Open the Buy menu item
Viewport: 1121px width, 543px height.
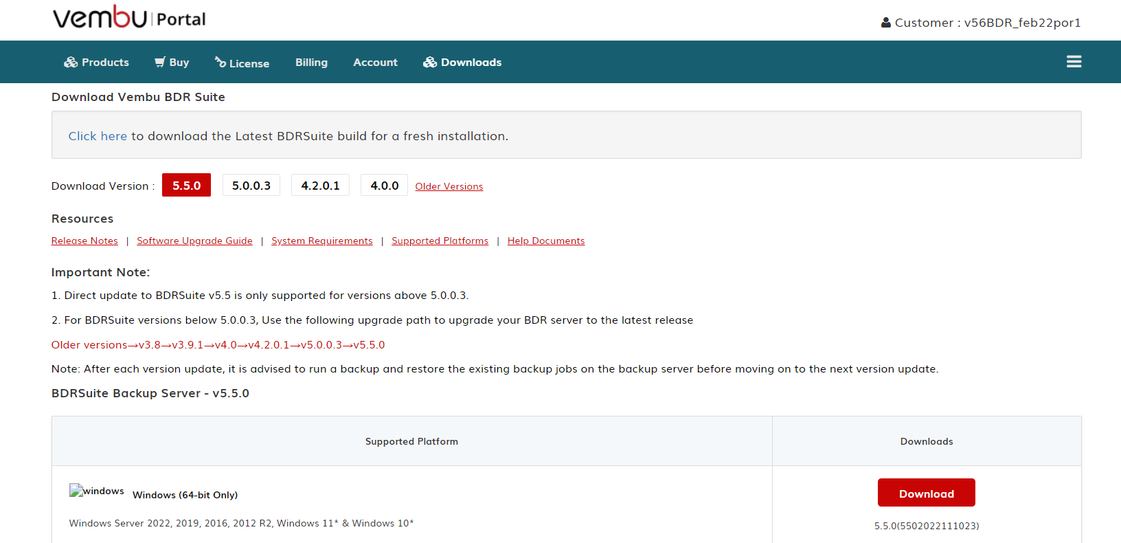(172, 63)
